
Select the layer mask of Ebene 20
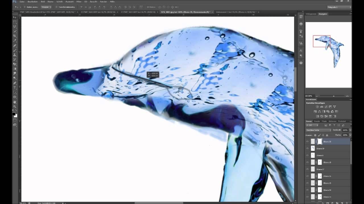pos(320,141)
